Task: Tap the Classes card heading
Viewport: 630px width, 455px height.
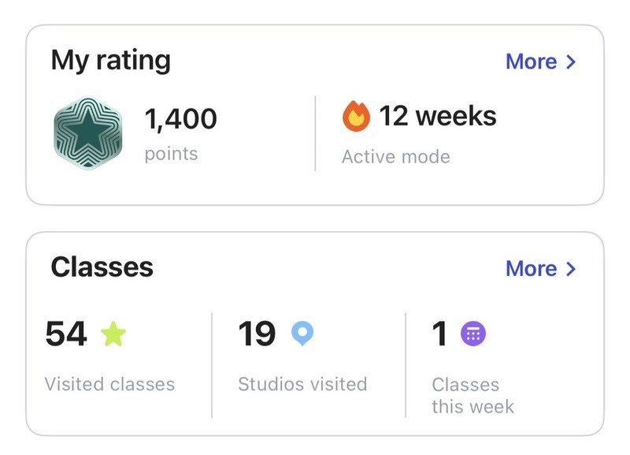Action: click(102, 267)
